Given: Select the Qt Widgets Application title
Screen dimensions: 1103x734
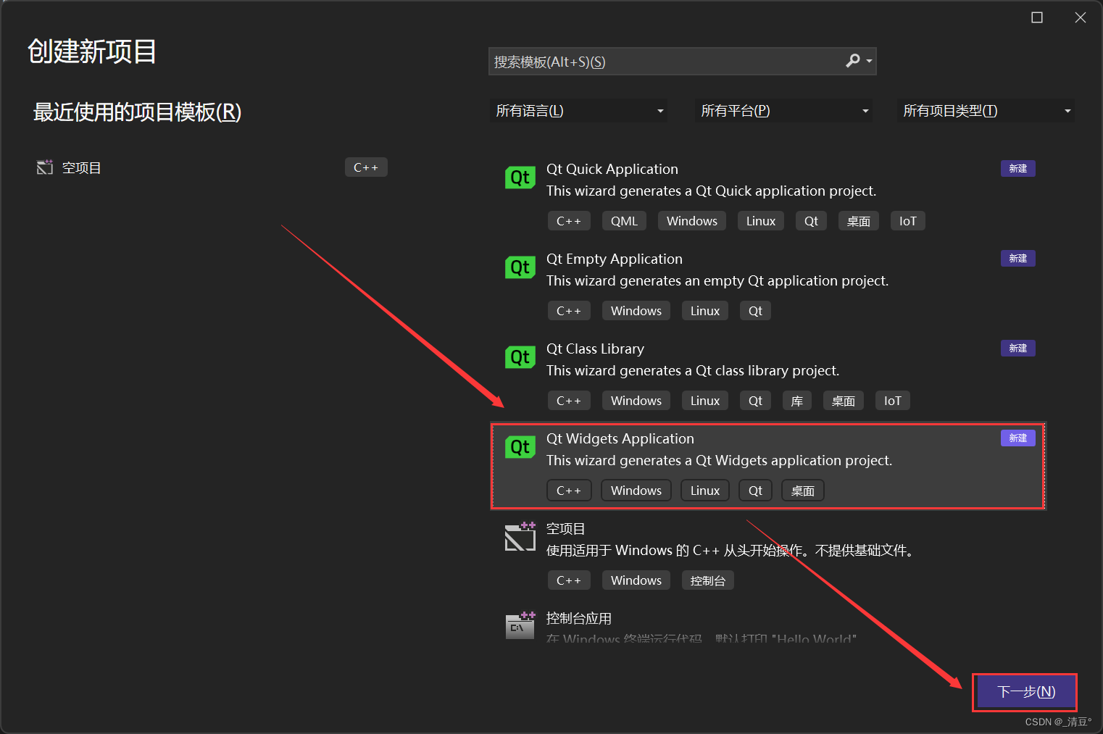Looking at the screenshot, I should click(x=620, y=438).
